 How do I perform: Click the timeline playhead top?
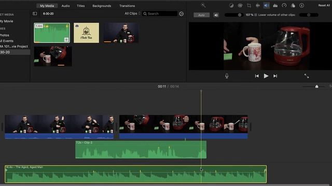[x=201, y=91]
